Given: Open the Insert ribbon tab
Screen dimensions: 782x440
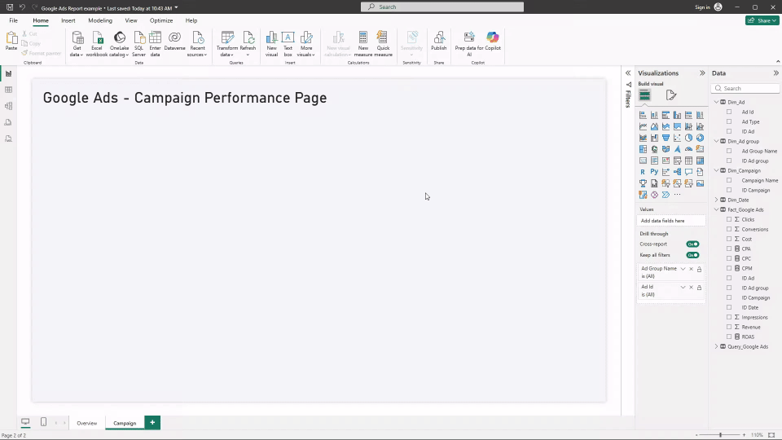Looking at the screenshot, I should pyautogui.click(x=68, y=20).
